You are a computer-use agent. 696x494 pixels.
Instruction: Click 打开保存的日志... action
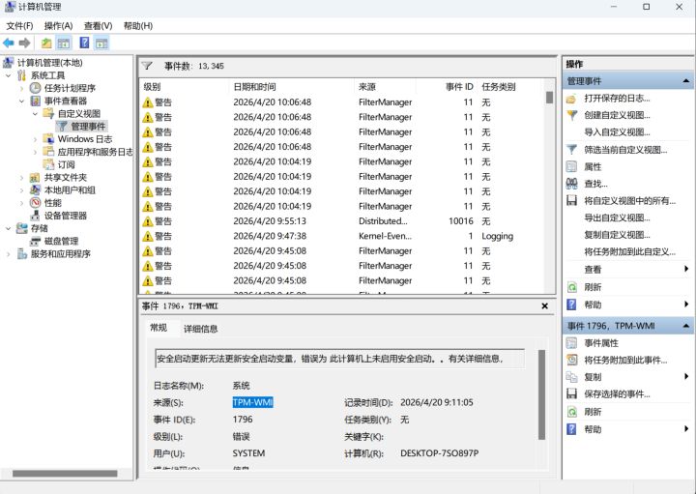[x=617, y=98]
